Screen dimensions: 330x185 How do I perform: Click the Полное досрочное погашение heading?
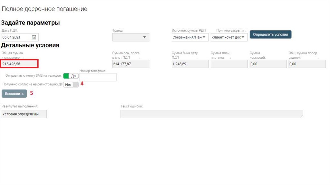pyautogui.click(x=44, y=9)
